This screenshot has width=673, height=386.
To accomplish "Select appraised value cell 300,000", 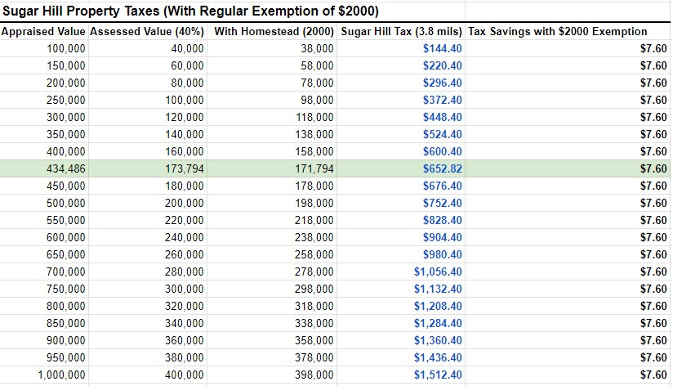I will pos(66,117).
